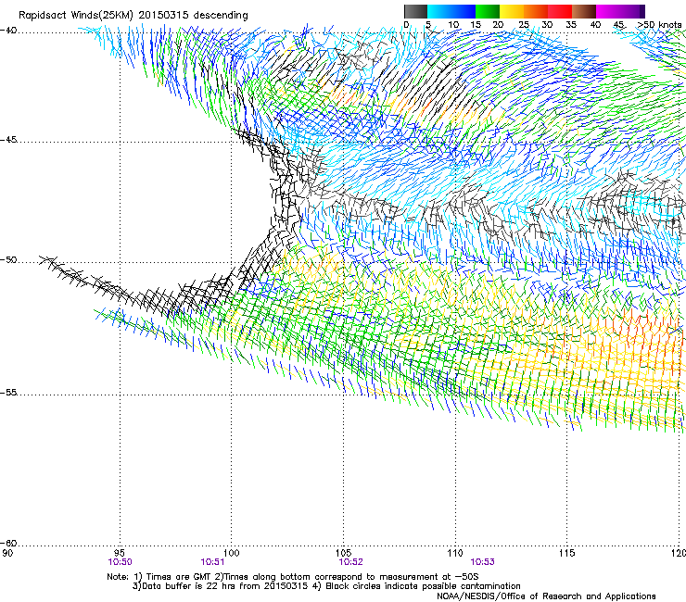Select the -60 latitude axis label

point(8,544)
